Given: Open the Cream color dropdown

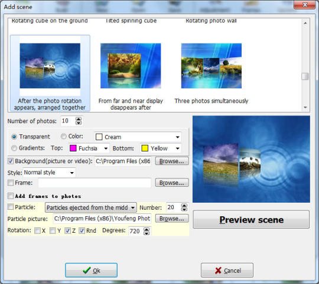Looking at the screenshot, I should click(x=178, y=137).
